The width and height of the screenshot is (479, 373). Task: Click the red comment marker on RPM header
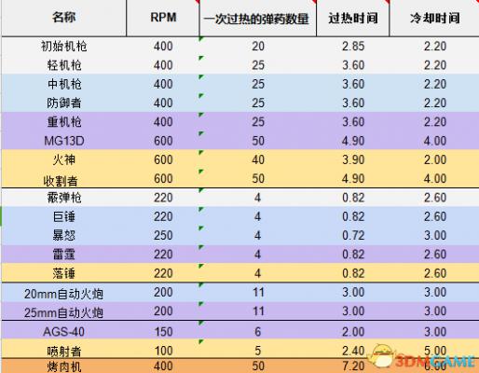(x=198, y=2)
